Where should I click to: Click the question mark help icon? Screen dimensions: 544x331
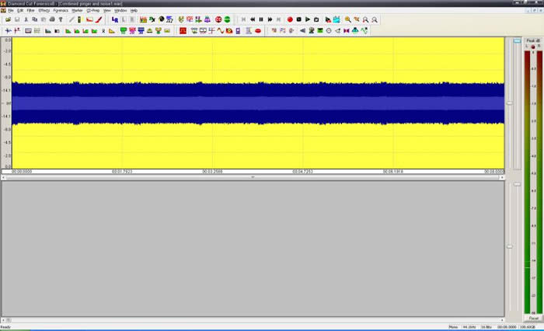click(x=61, y=19)
